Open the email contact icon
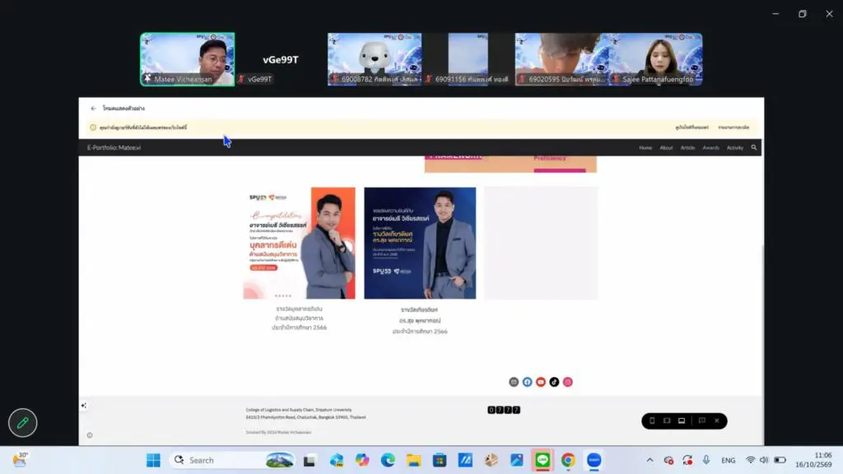This screenshot has height=474, width=843. (514, 382)
